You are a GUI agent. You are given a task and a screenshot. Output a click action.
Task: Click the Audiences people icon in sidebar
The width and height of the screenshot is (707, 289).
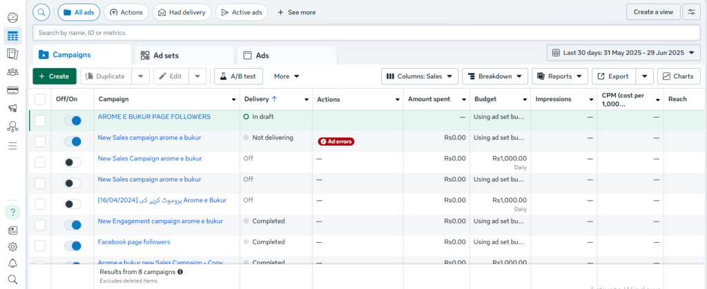tap(12, 72)
